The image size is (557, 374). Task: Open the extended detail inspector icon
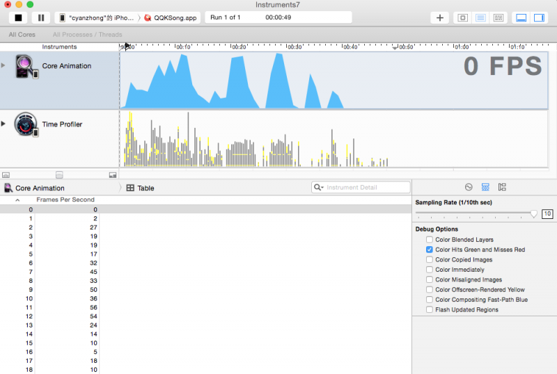coord(502,188)
